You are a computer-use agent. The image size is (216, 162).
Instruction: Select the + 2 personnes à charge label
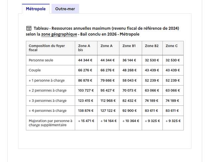[x=48, y=90]
